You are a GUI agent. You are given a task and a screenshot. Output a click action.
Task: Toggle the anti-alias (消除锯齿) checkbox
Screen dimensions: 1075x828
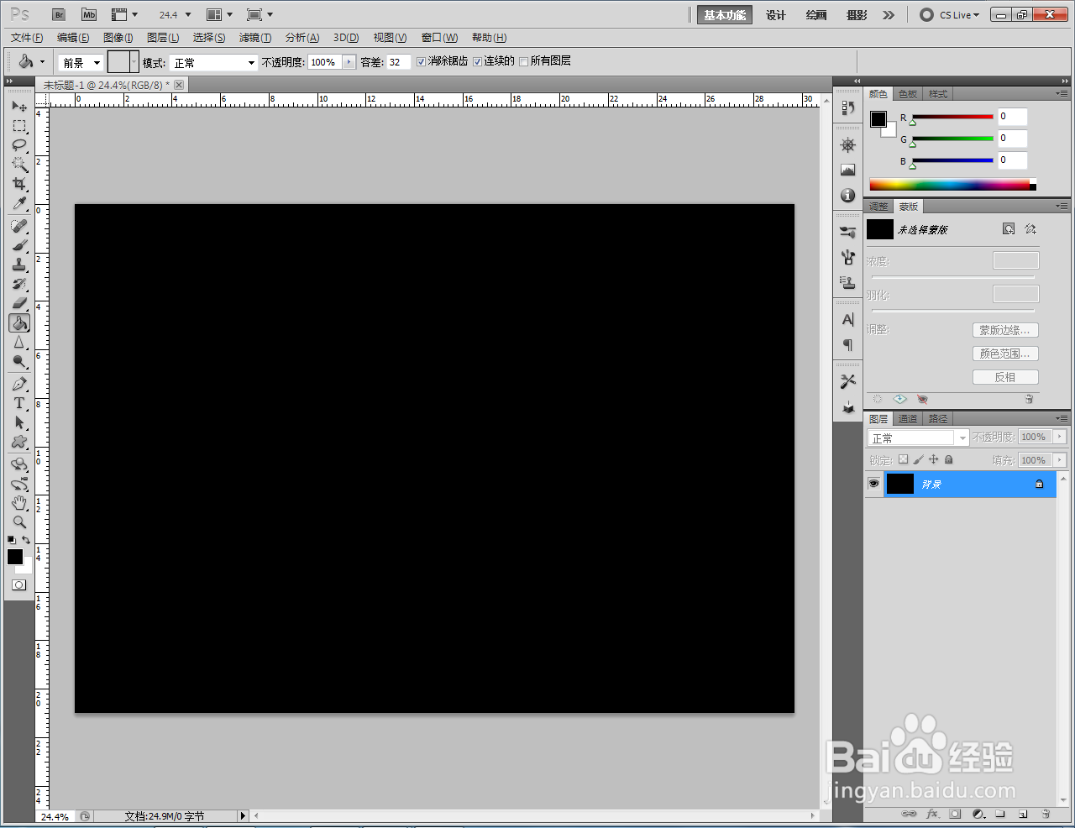tap(422, 61)
